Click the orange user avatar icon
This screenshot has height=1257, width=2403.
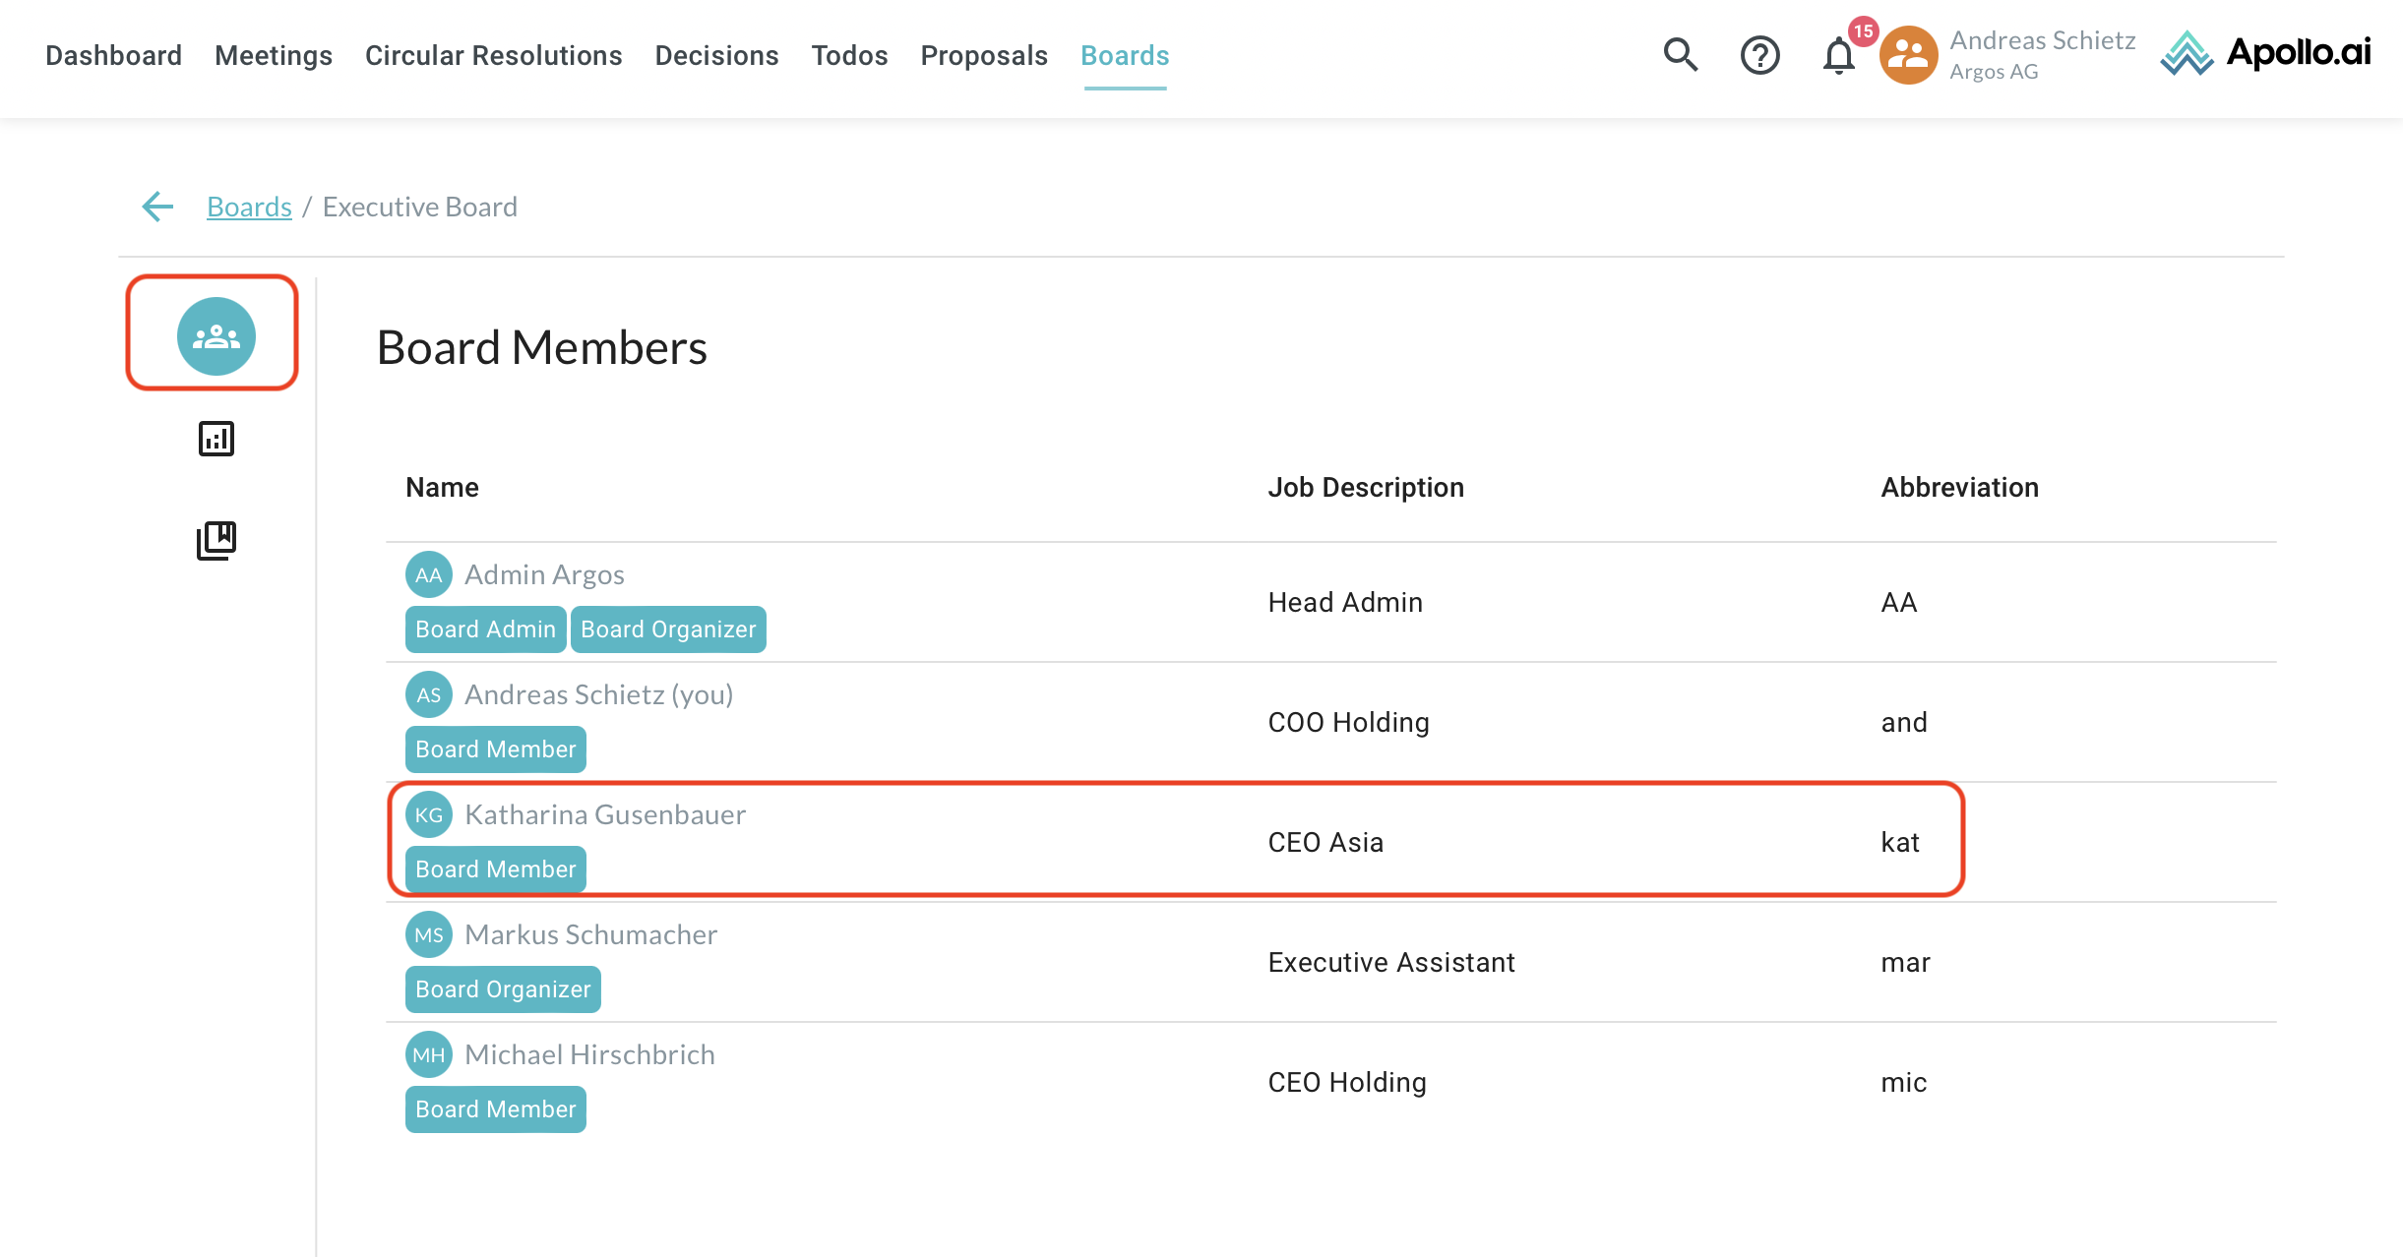1908,55
